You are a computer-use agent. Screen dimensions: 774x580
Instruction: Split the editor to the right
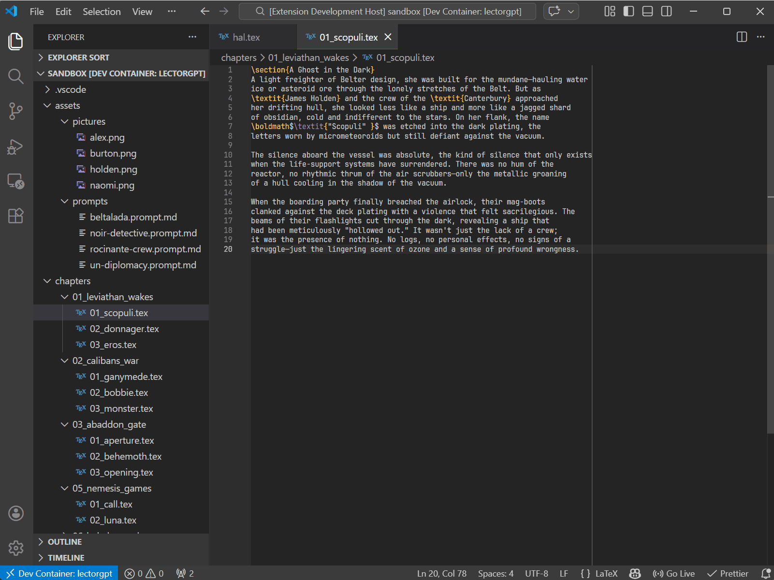742,37
